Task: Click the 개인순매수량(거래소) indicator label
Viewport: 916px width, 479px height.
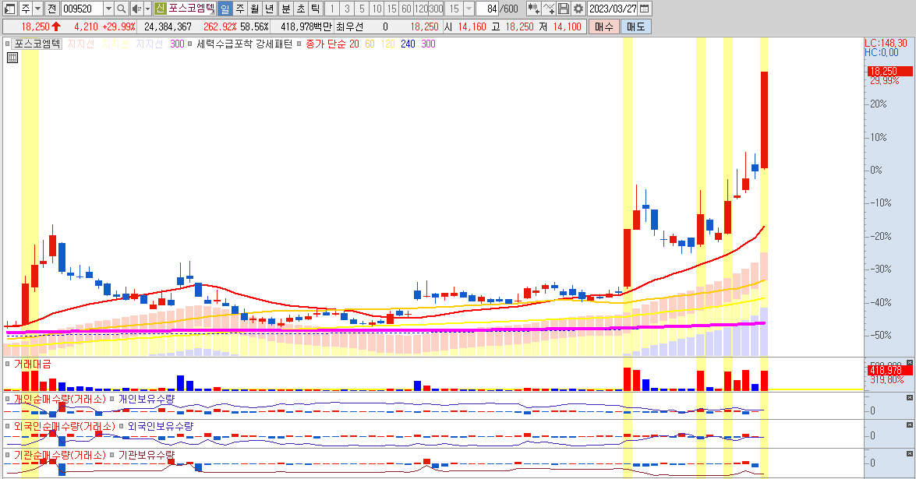Action: (x=59, y=399)
